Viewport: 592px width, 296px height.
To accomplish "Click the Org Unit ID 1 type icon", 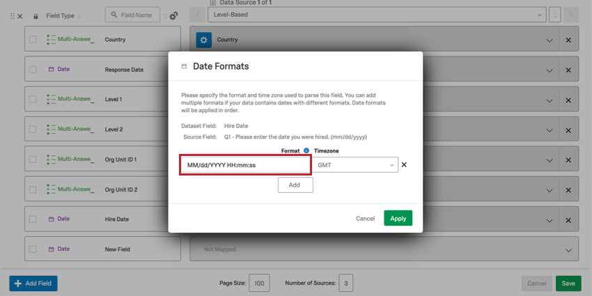I will click(x=52, y=159).
